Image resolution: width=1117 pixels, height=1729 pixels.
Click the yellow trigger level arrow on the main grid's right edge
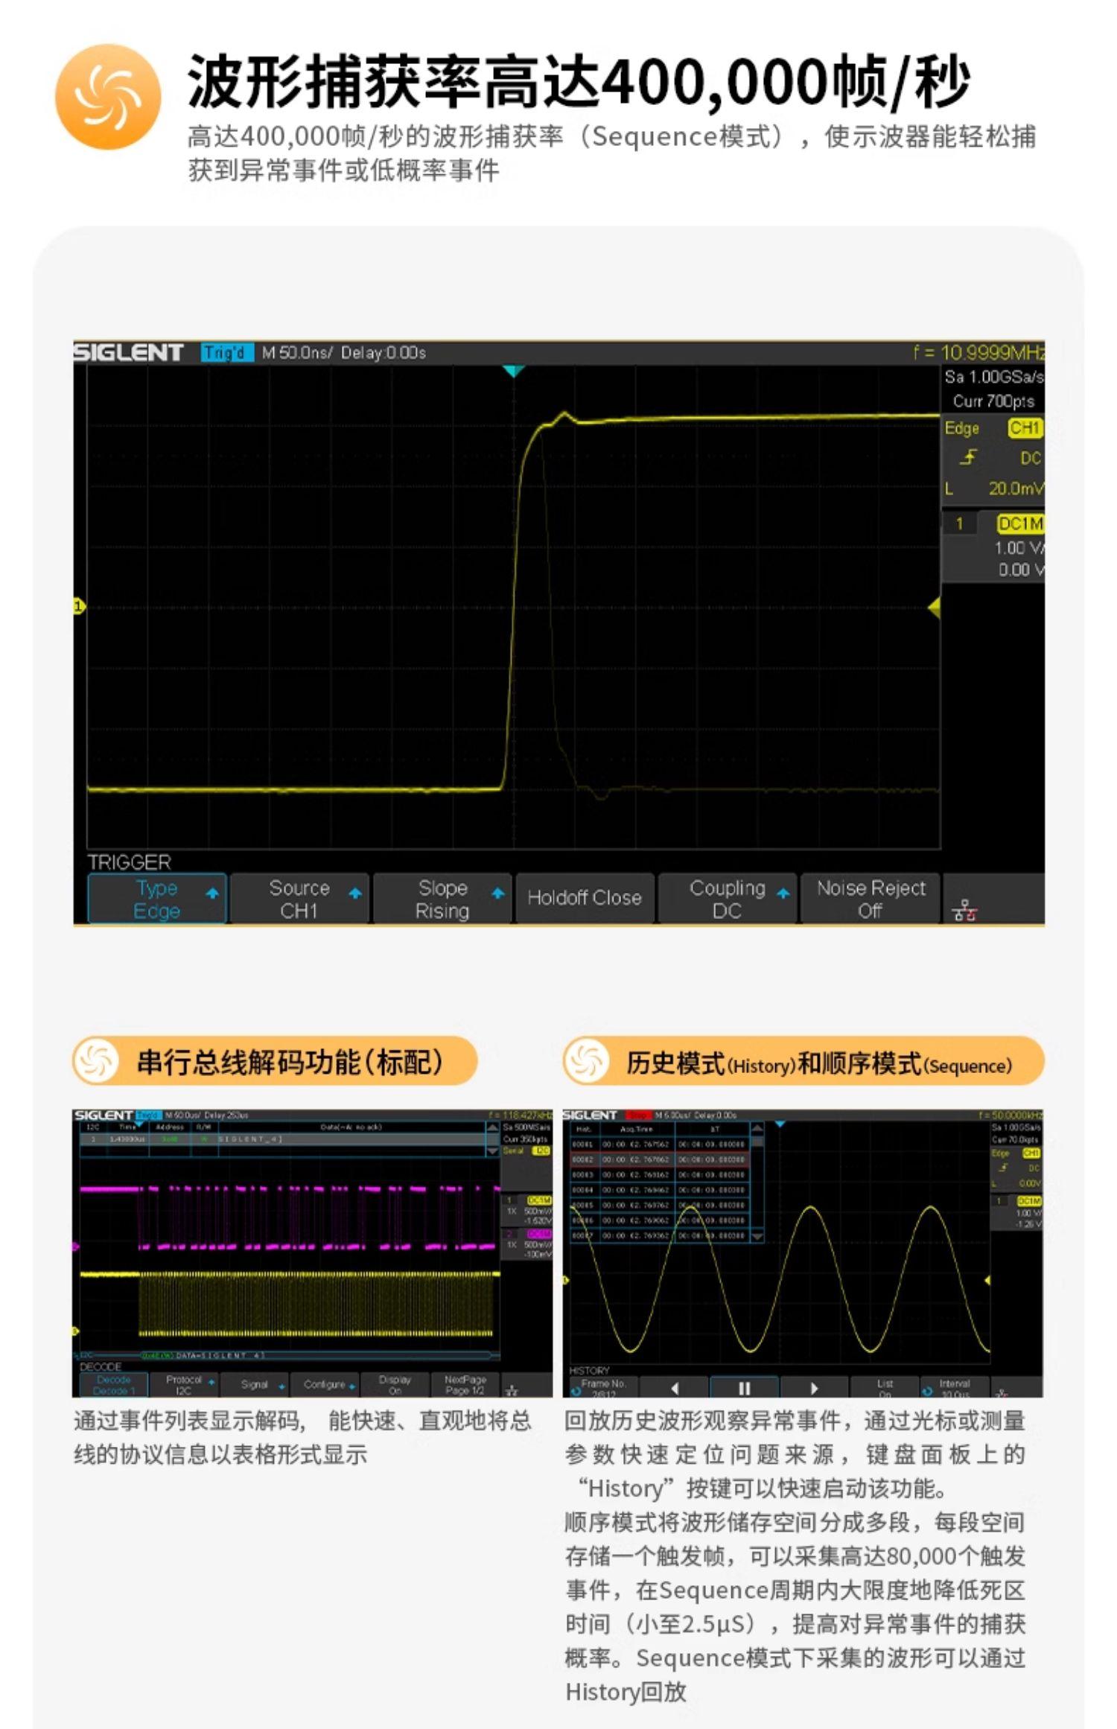934,608
